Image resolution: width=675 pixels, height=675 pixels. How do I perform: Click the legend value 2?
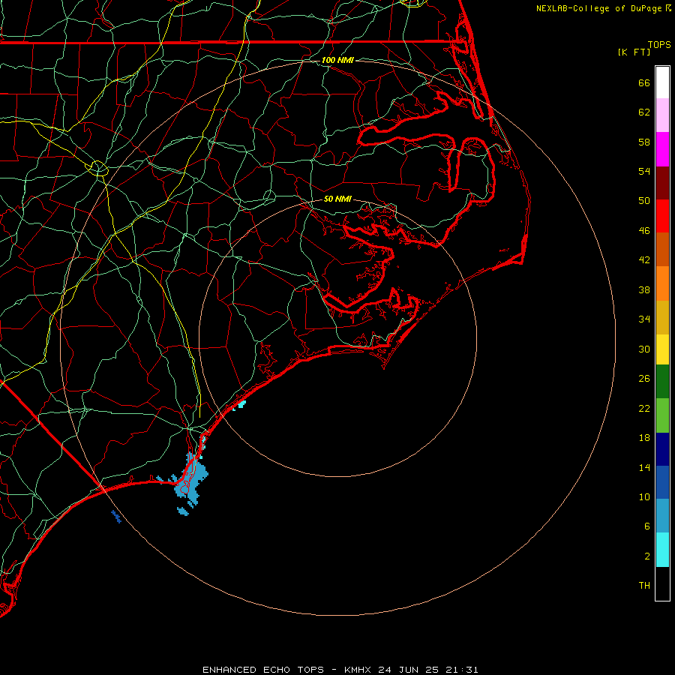tap(647, 556)
